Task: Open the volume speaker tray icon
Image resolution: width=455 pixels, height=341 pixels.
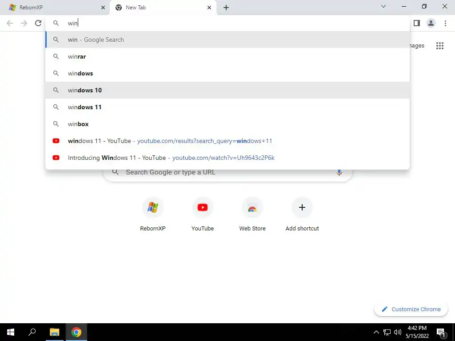Action: (x=398, y=332)
